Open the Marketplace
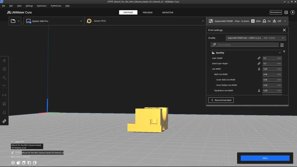This screenshot has height=167, width=297. pyautogui.click(x=276, y=12)
